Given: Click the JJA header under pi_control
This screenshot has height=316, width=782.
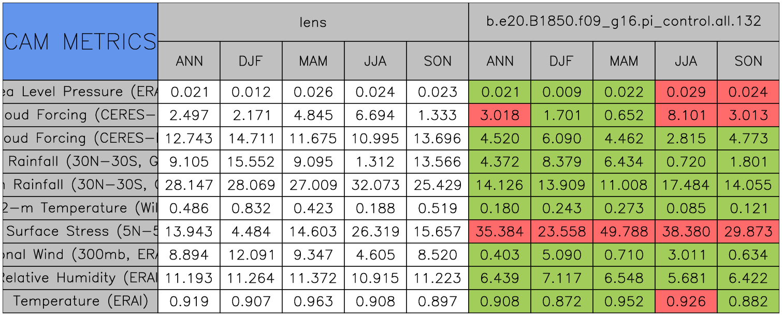Looking at the screenshot, I should 686,61.
